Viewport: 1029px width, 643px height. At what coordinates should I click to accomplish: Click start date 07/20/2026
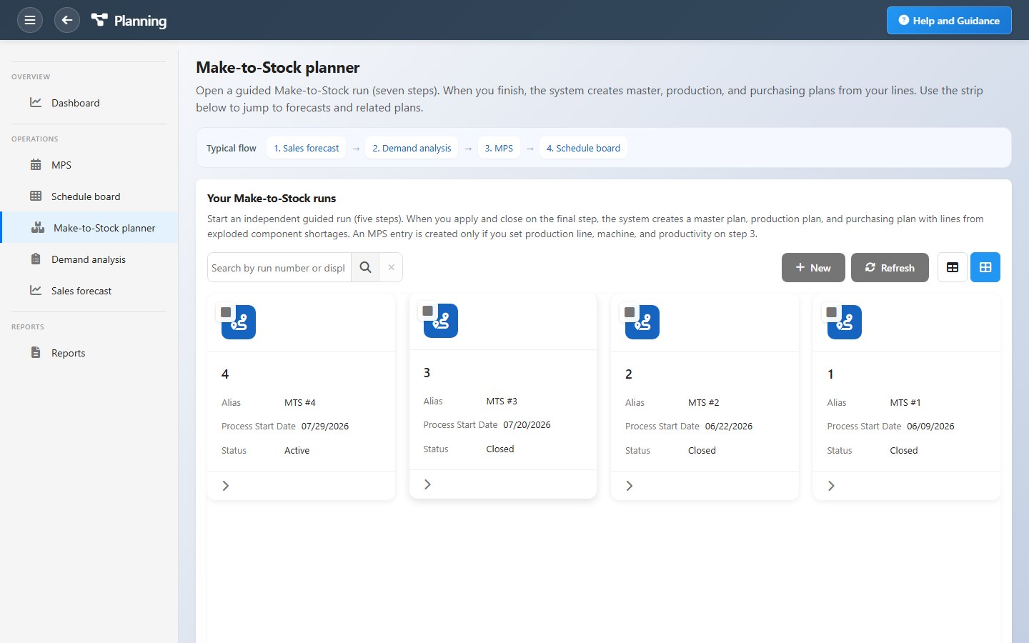(527, 424)
